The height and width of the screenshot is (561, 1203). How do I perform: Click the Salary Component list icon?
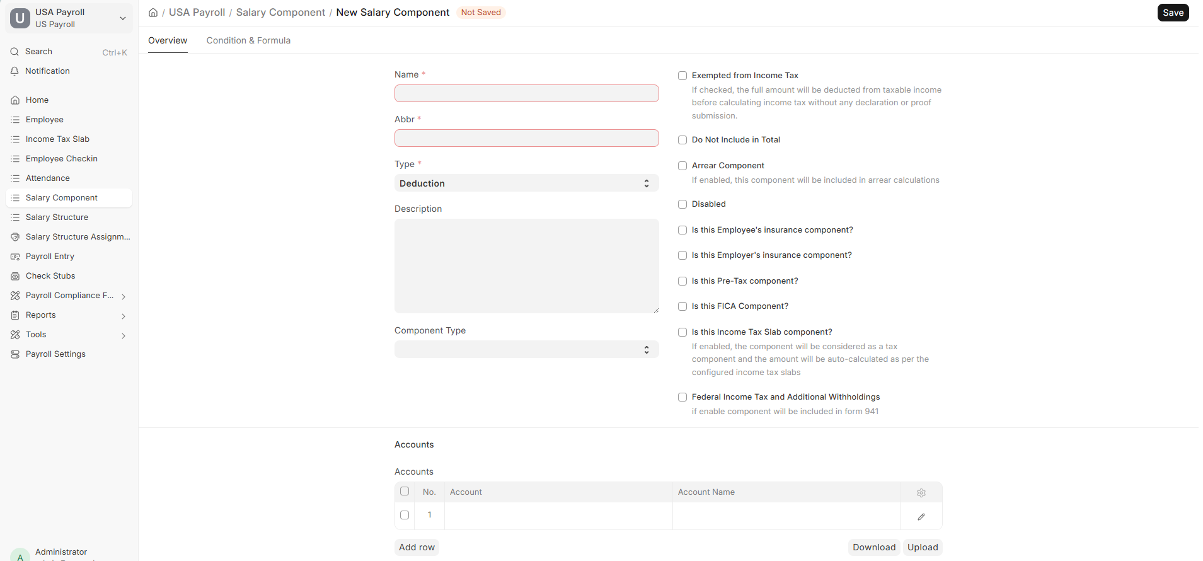15,198
